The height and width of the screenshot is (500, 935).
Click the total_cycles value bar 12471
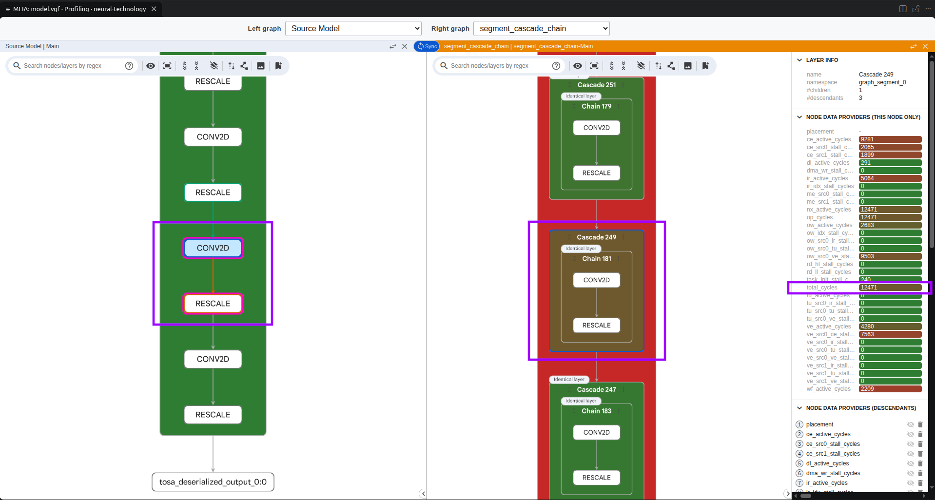pyautogui.click(x=890, y=288)
